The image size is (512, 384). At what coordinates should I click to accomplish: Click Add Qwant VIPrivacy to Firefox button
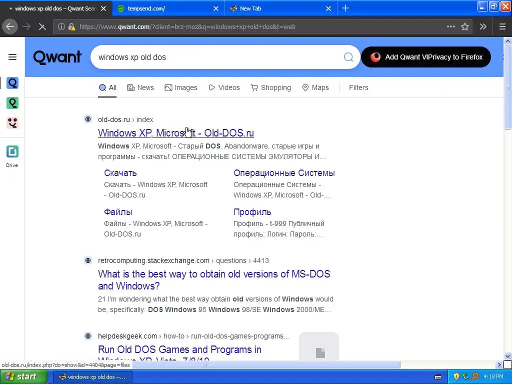[x=426, y=57]
